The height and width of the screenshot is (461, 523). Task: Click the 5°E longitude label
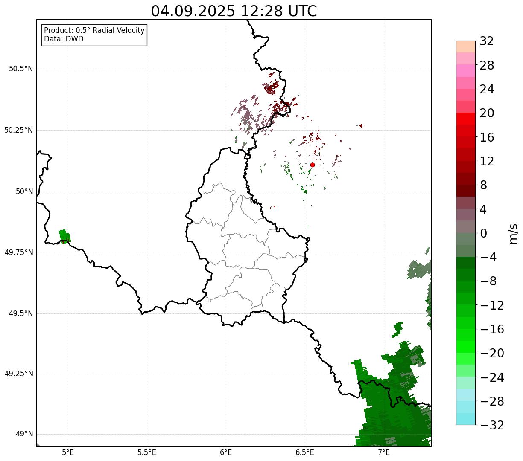[68, 452]
